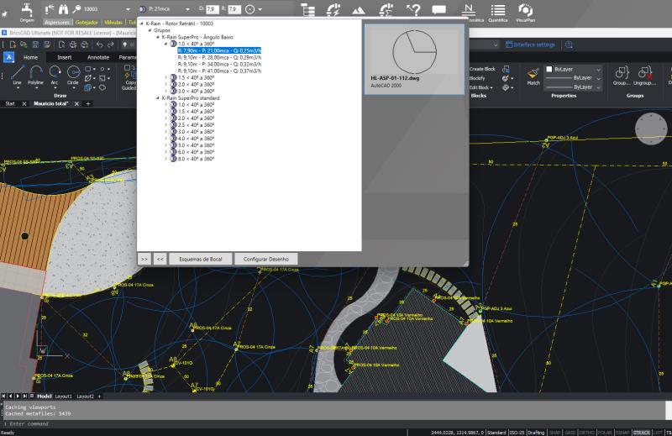Click the Ungroup icon in Groups panel
672x436 pixels.
(644, 74)
